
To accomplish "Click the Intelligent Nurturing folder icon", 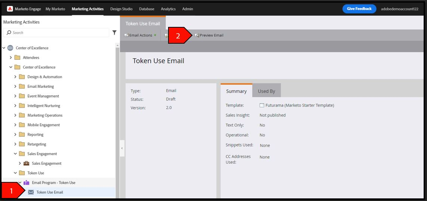I will click(x=22, y=106).
